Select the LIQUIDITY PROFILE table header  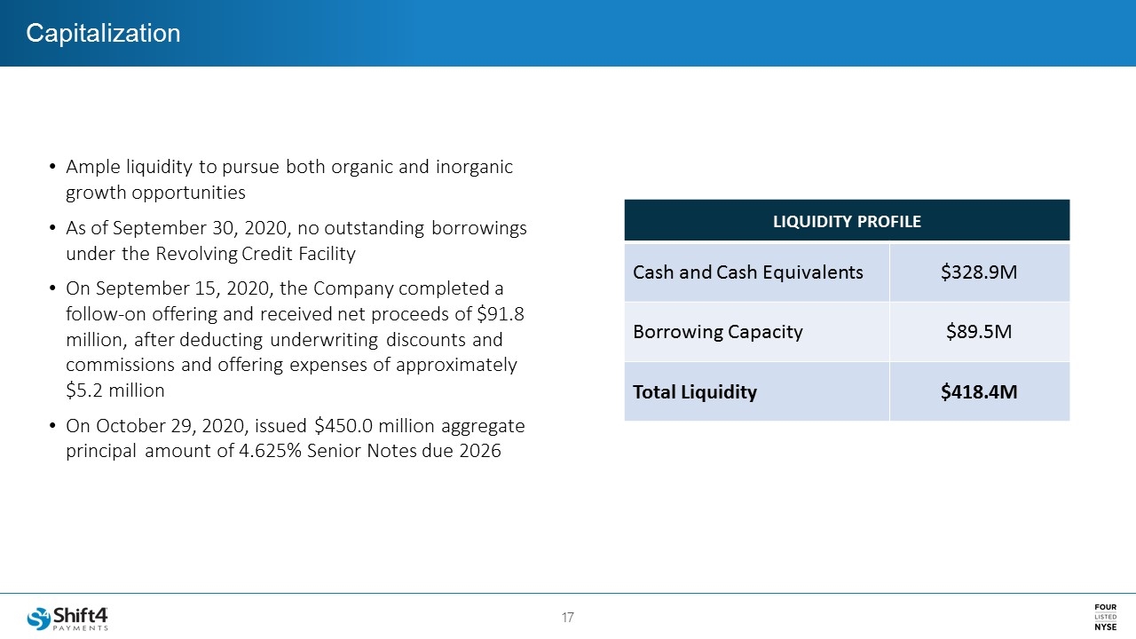click(x=847, y=221)
